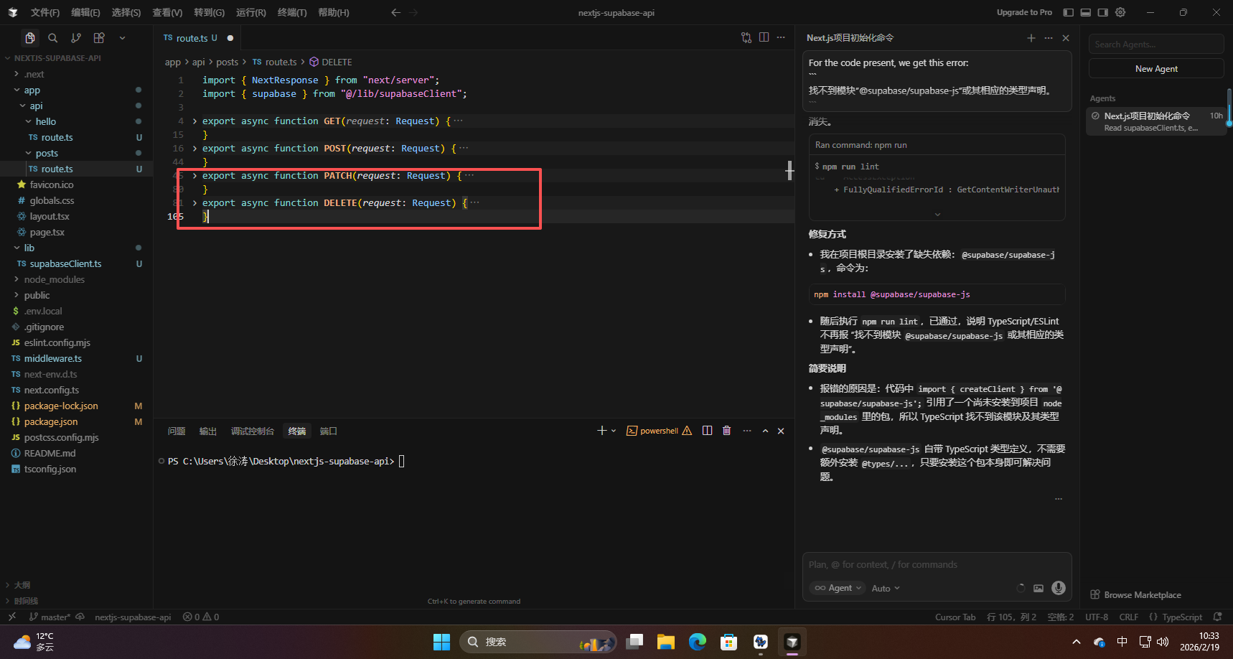Click the compare changes icon in editor toolbar
This screenshot has width=1233, height=659.
746,37
